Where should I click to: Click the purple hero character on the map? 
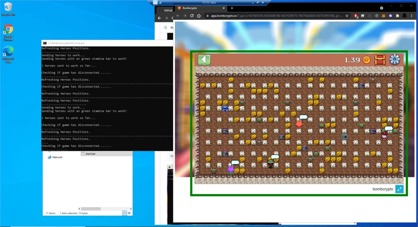(x=230, y=169)
